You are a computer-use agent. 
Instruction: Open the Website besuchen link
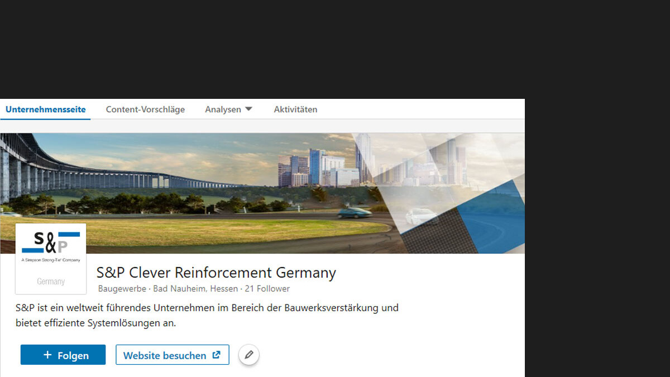(x=173, y=355)
